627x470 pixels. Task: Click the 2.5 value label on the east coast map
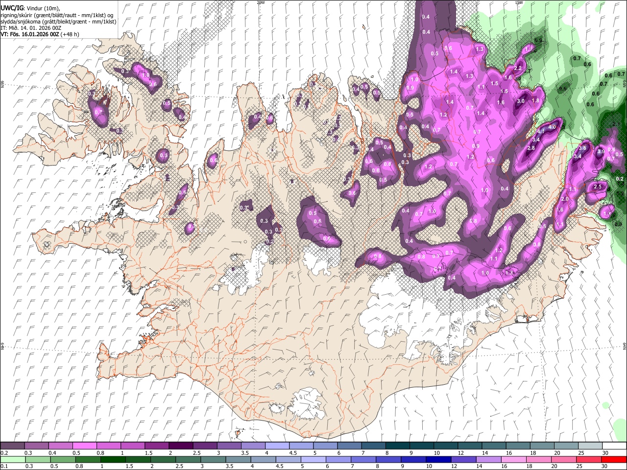pos(598,187)
